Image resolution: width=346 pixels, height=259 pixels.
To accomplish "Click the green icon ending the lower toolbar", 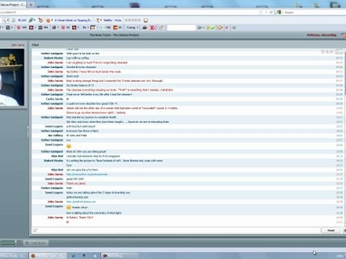I will (x=234, y=28).
